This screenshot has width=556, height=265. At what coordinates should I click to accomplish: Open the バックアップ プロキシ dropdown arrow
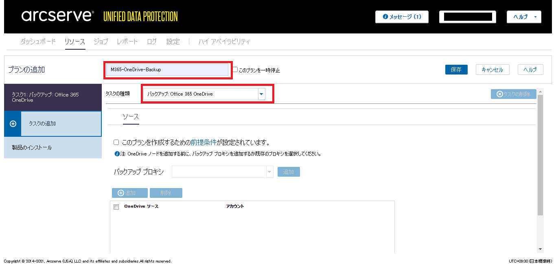click(x=269, y=172)
